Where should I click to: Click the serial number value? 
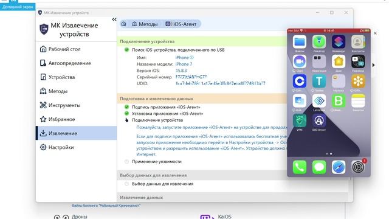pos(191,77)
